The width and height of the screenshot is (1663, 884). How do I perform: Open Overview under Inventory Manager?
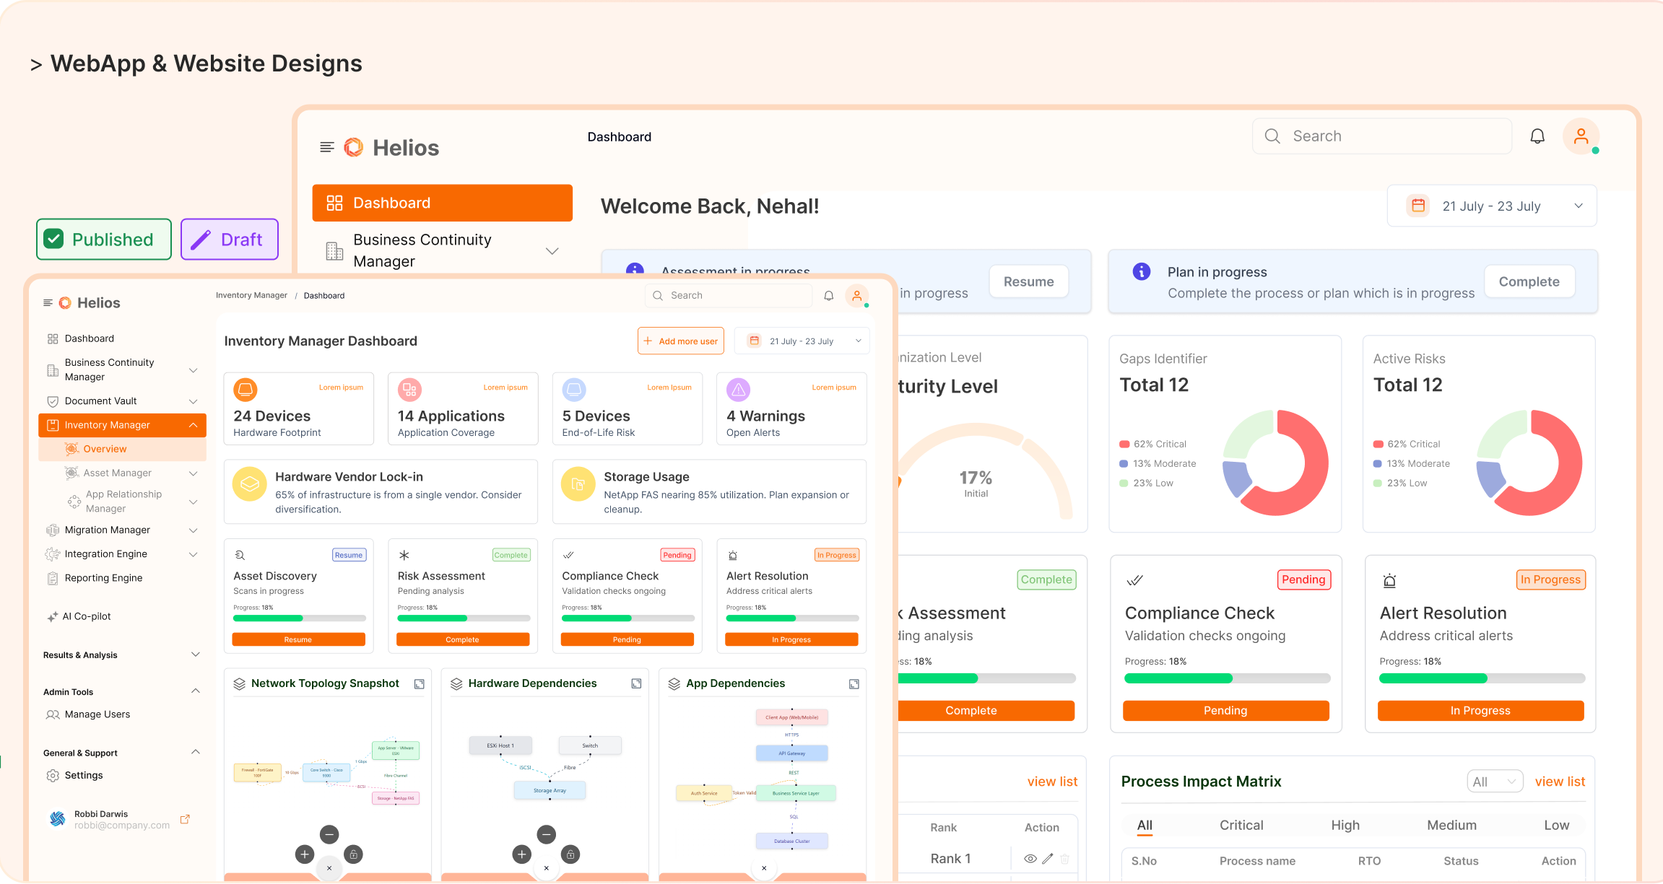105,449
